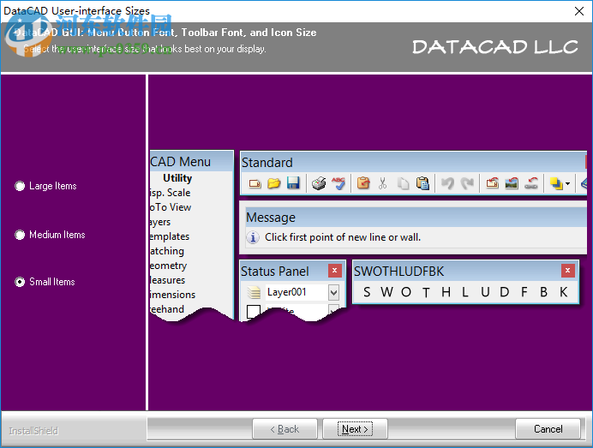Click the white color swatch in Status Panel
The height and width of the screenshot is (448, 593).
254,312
